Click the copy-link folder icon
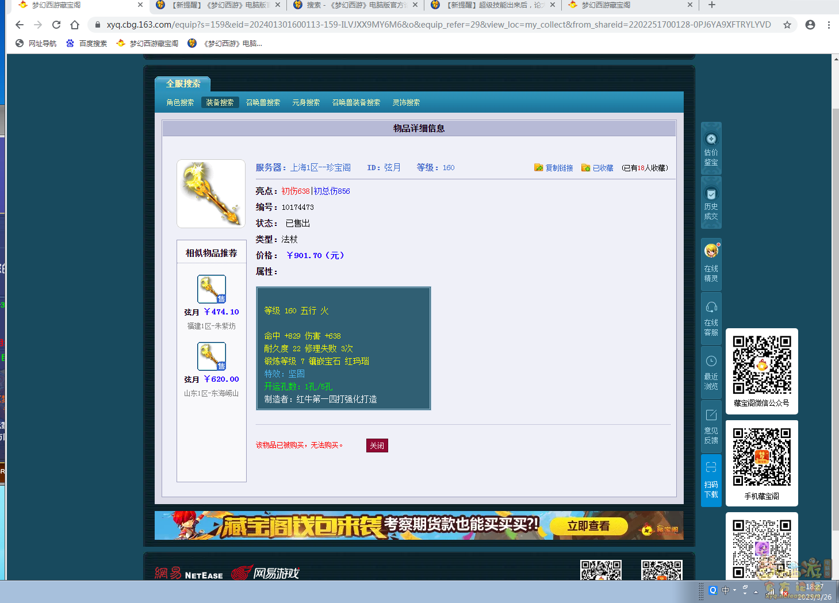The image size is (839, 603). (538, 168)
